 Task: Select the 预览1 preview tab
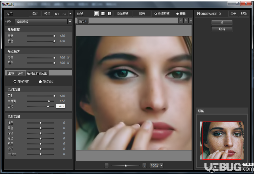tap(83, 21)
